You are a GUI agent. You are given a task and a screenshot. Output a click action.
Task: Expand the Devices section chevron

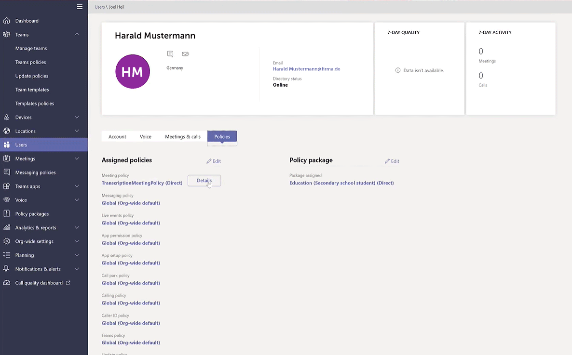click(77, 118)
